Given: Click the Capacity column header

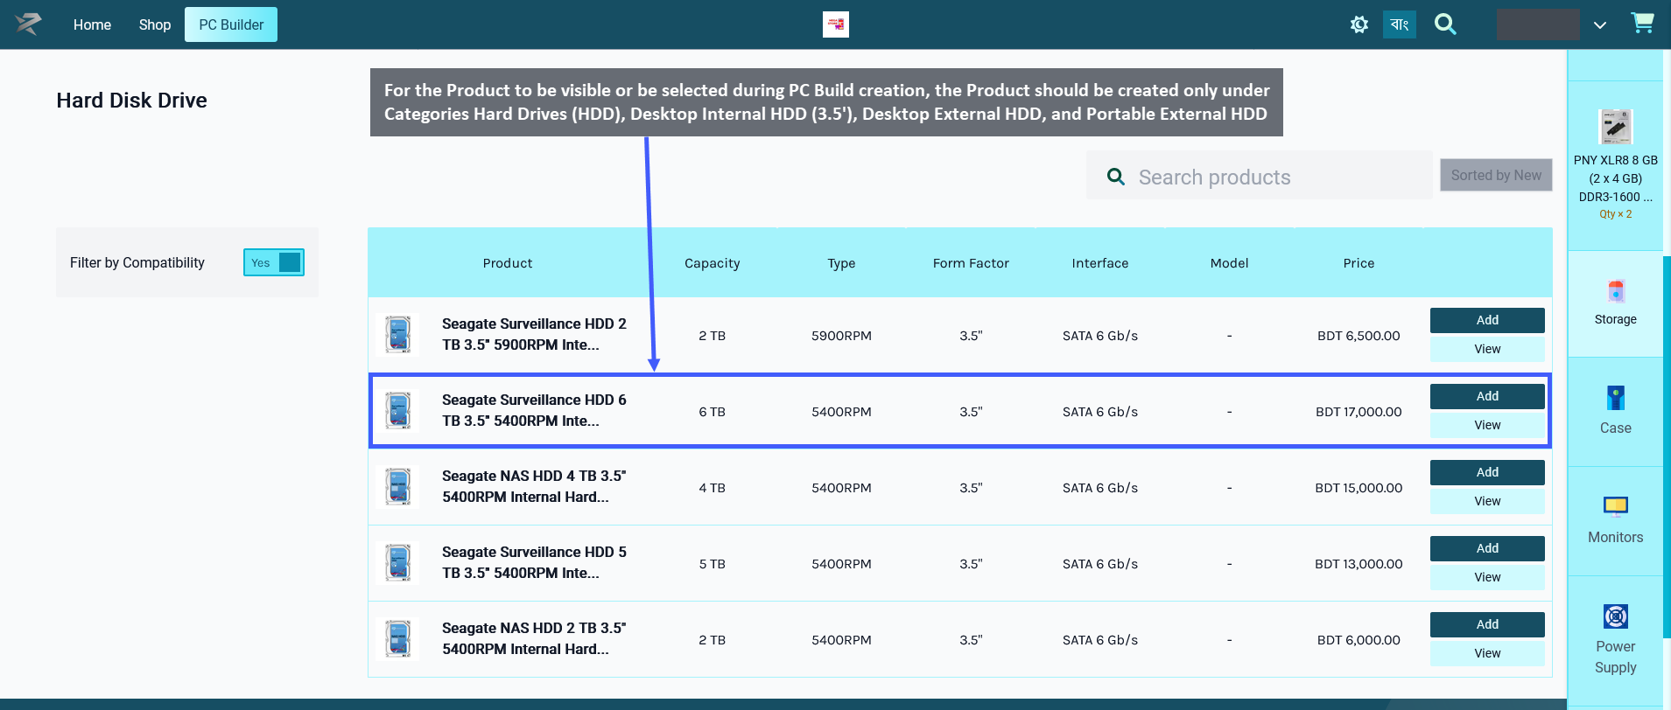Looking at the screenshot, I should pyautogui.click(x=712, y=263).
